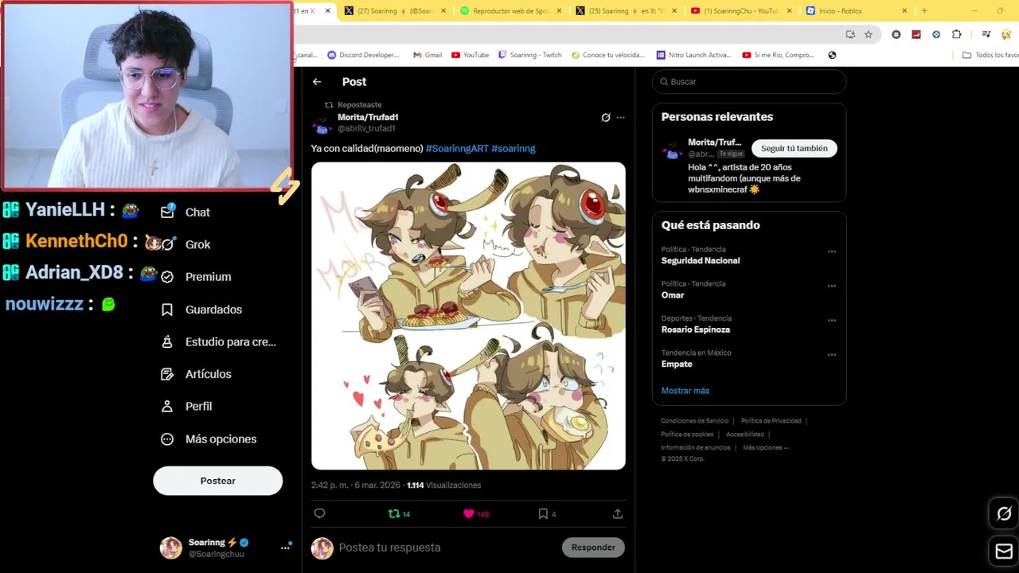The image size is (1019, 573).
Task: Click the reply comment icon
Action: pos(320,514)
